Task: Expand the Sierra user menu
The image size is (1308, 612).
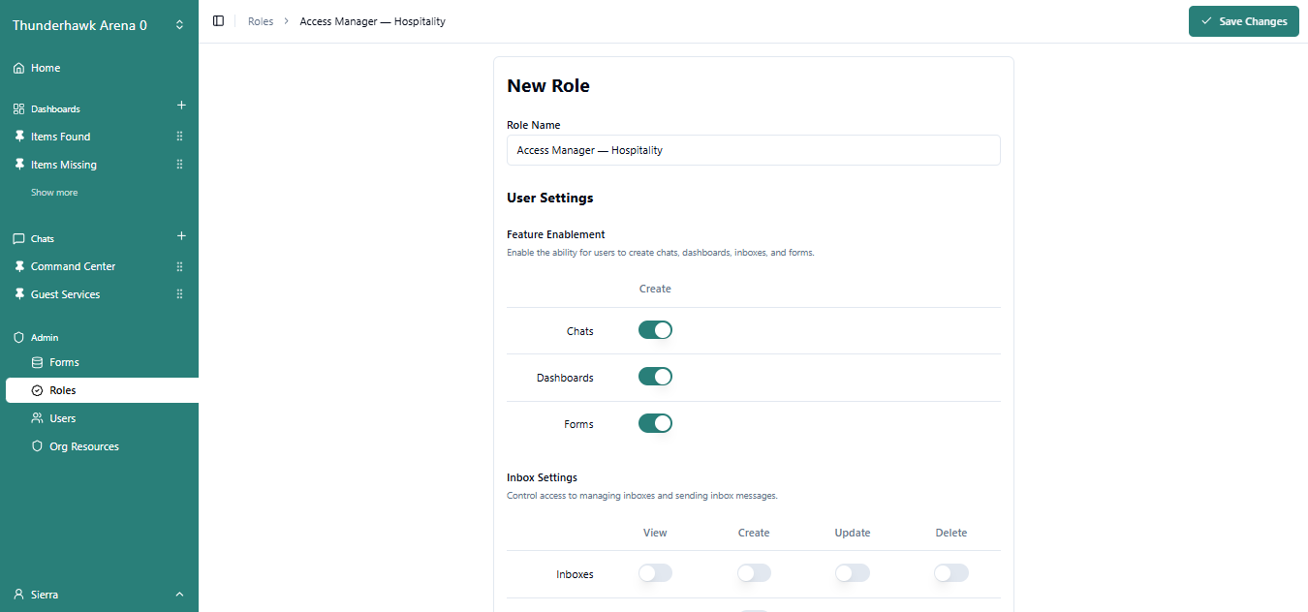Action: tap(99, 594)
